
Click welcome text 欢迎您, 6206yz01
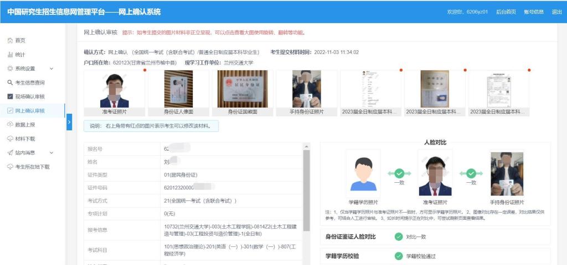[x=467, y=12]
